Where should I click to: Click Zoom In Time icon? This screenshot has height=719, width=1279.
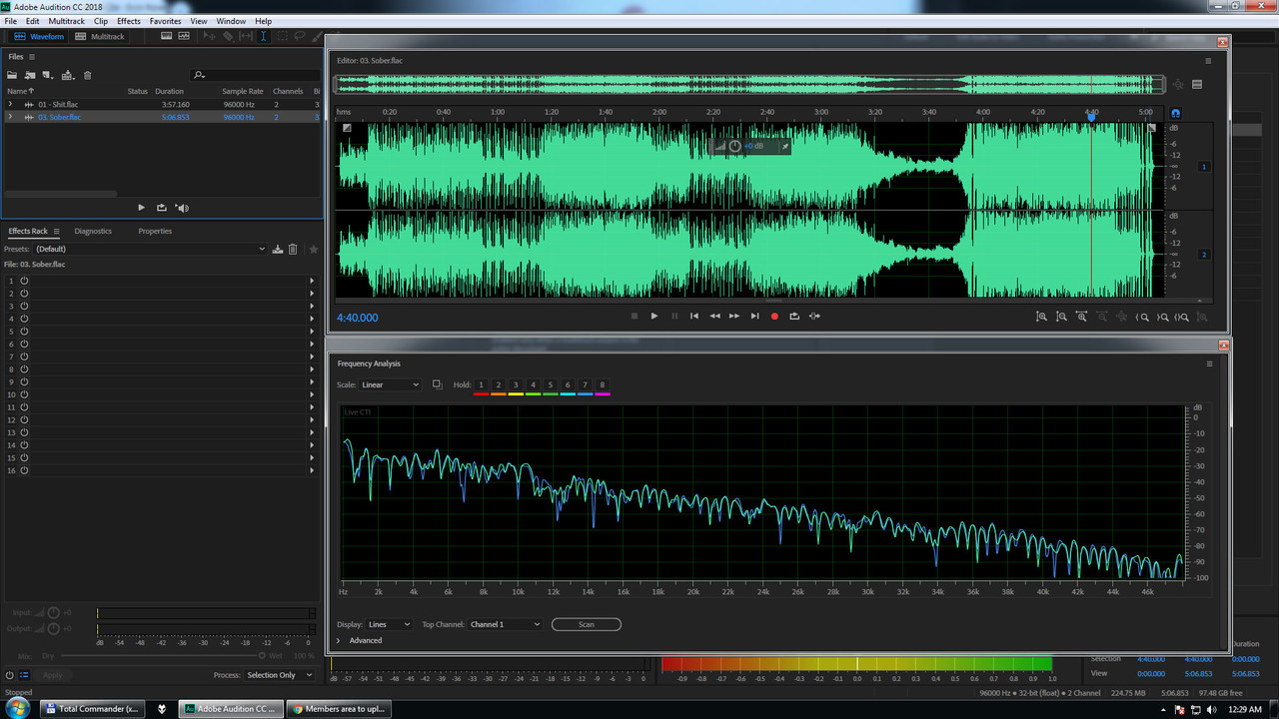click(1081, 317)
